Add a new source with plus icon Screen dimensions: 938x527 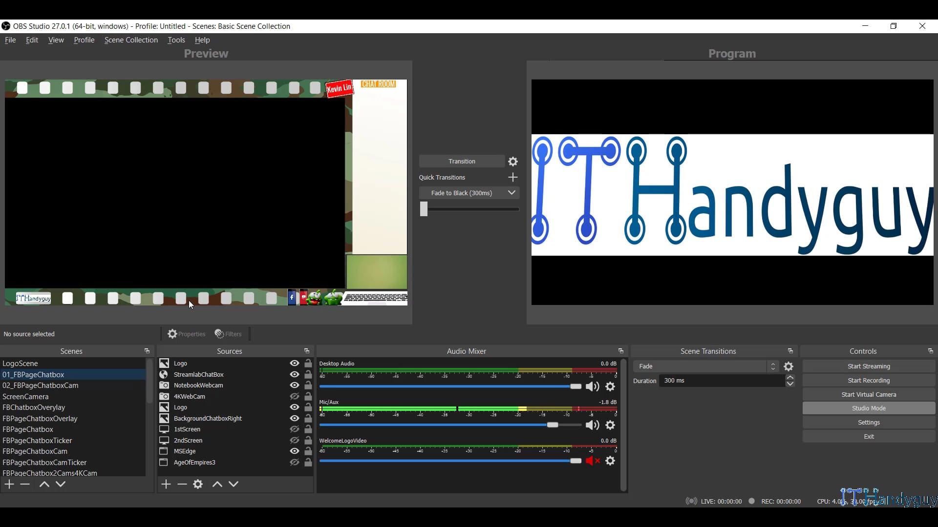click(166, 485)
